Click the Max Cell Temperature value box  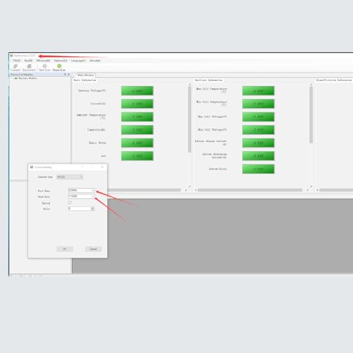[258, 91]
